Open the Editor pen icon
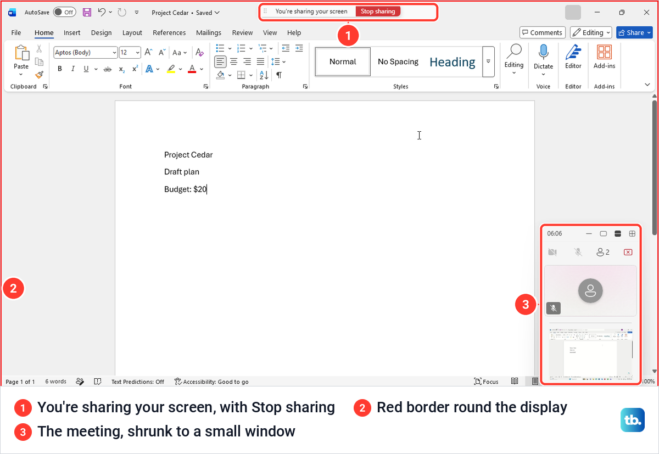 [573, 53]
